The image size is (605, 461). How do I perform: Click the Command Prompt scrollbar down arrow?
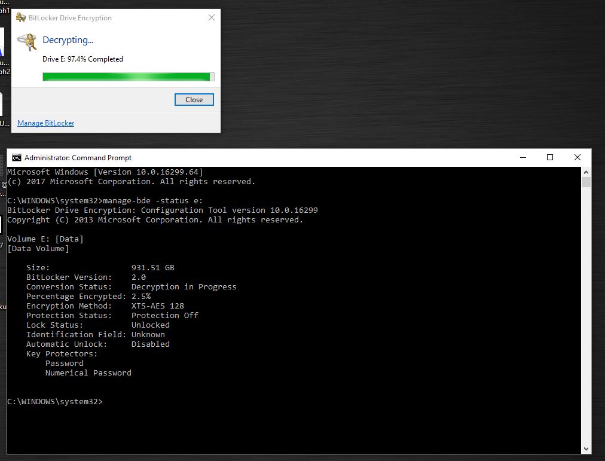(x=586, y=449)
